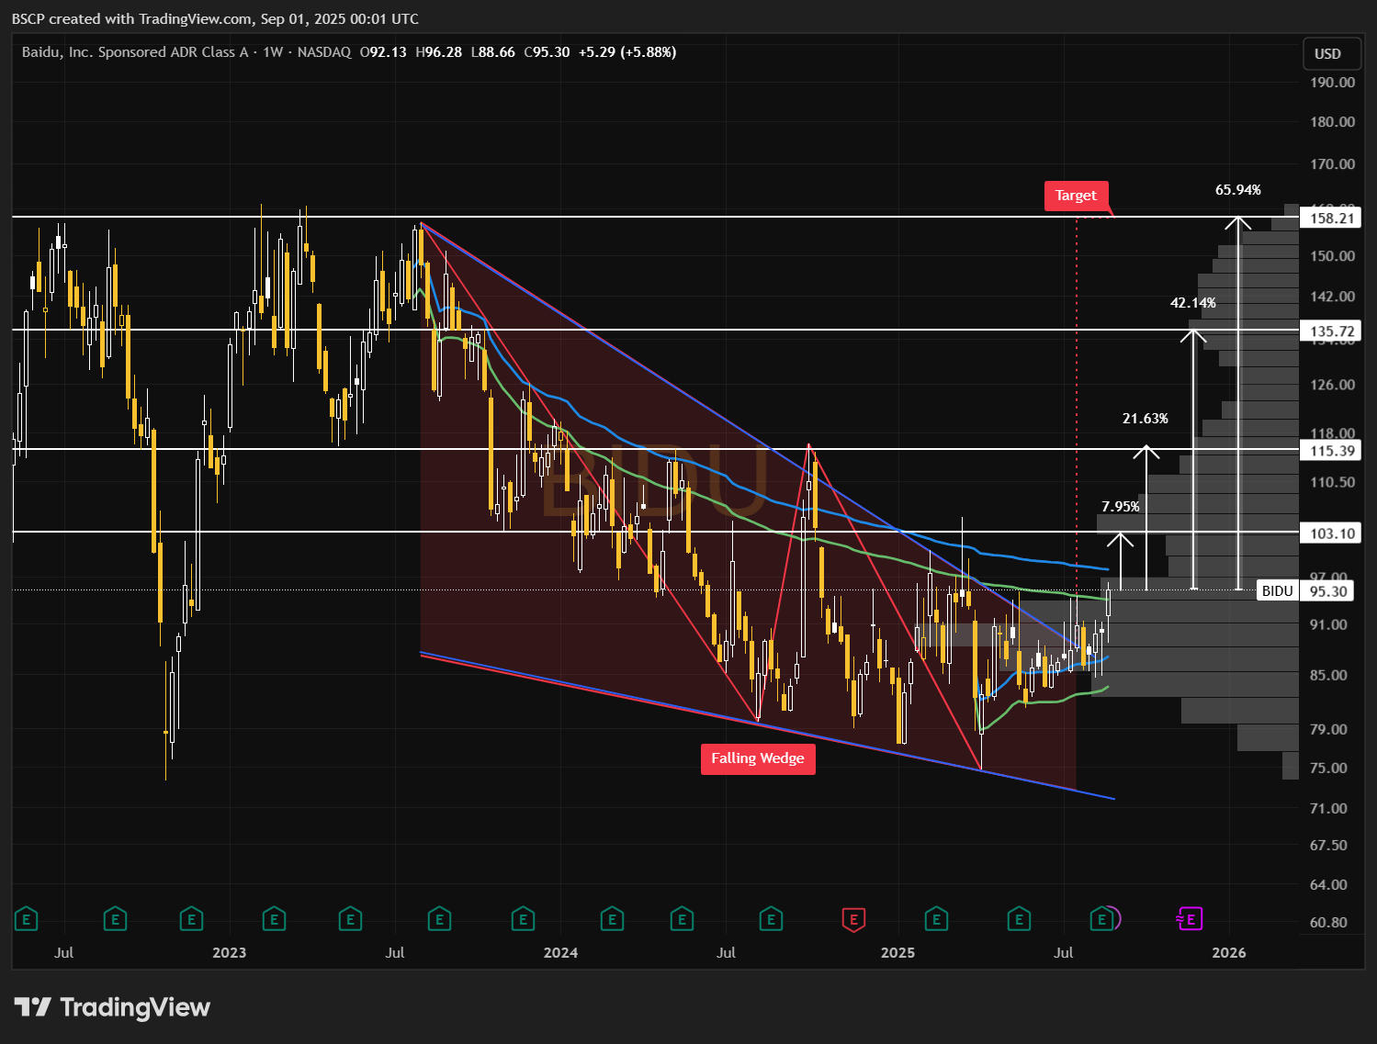Viewport: 1377px width, 1044px height.
Task: Click the 42.14% measurement label
Action: (x=1193, y=303)
